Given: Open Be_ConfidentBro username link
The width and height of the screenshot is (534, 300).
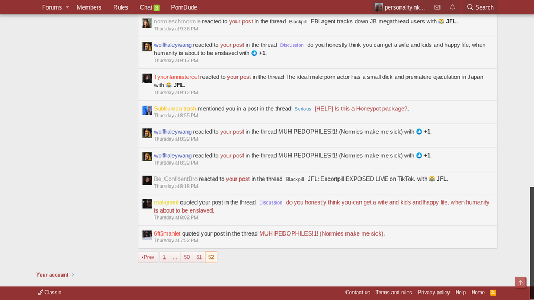Looking at the screenshot, I should (x=176, y=179).
